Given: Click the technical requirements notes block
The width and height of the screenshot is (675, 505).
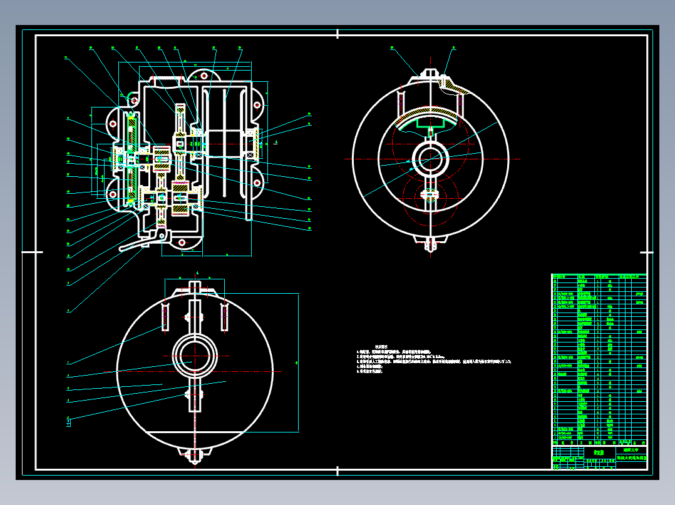Looking at the screenshot, I should coord(433,359).
